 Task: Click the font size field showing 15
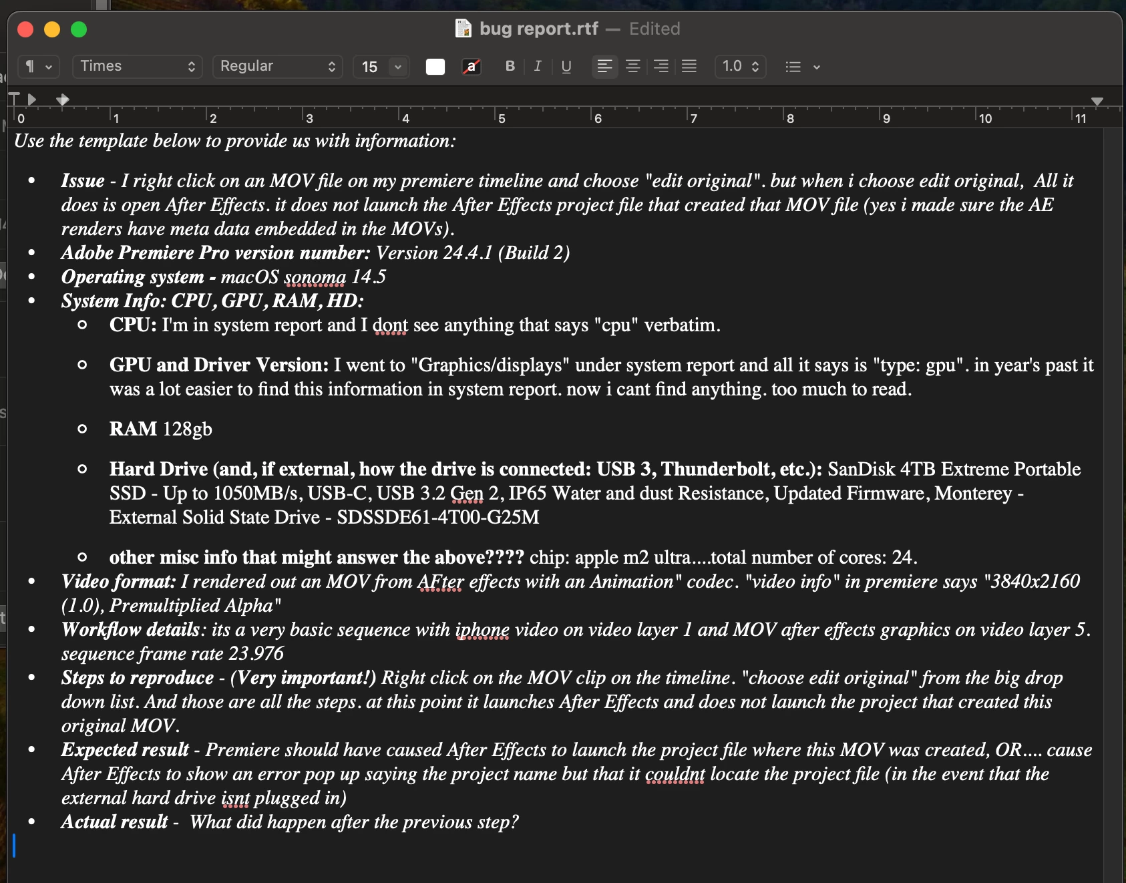tap(371, 67)
